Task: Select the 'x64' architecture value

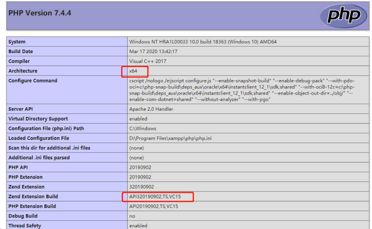Action: [x=133, y=71]
